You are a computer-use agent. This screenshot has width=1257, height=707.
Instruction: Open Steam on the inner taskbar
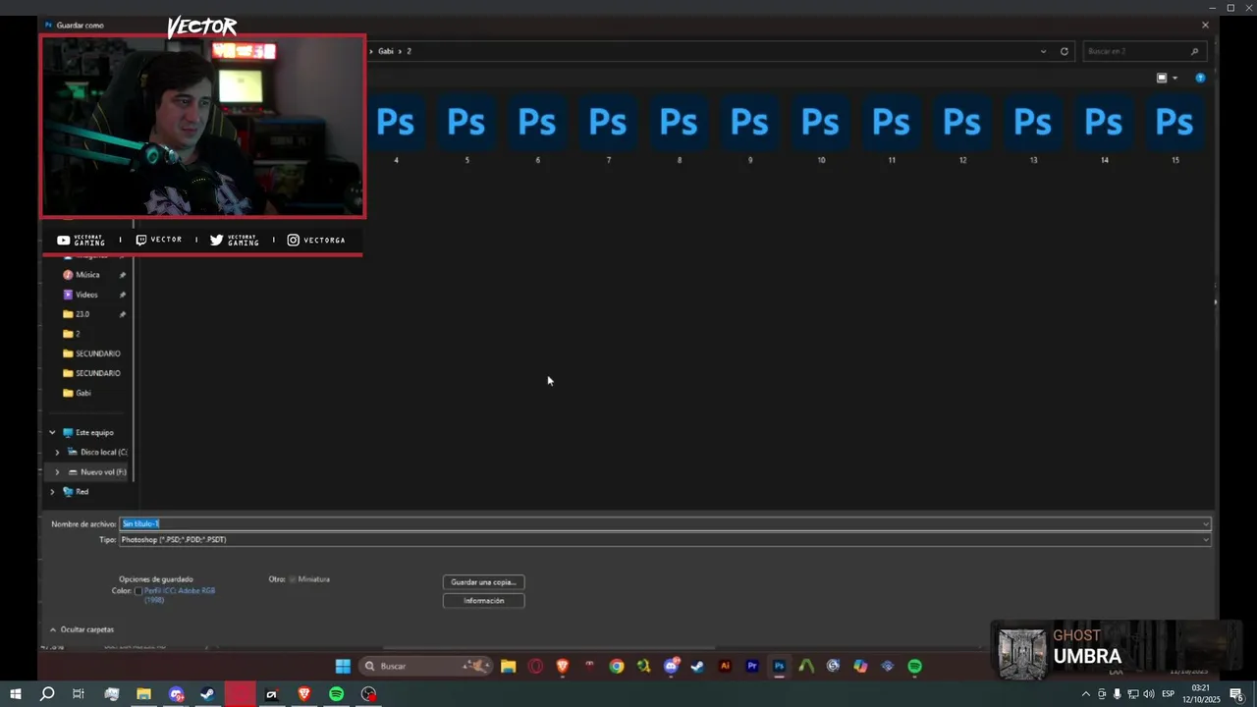(697, 666)
